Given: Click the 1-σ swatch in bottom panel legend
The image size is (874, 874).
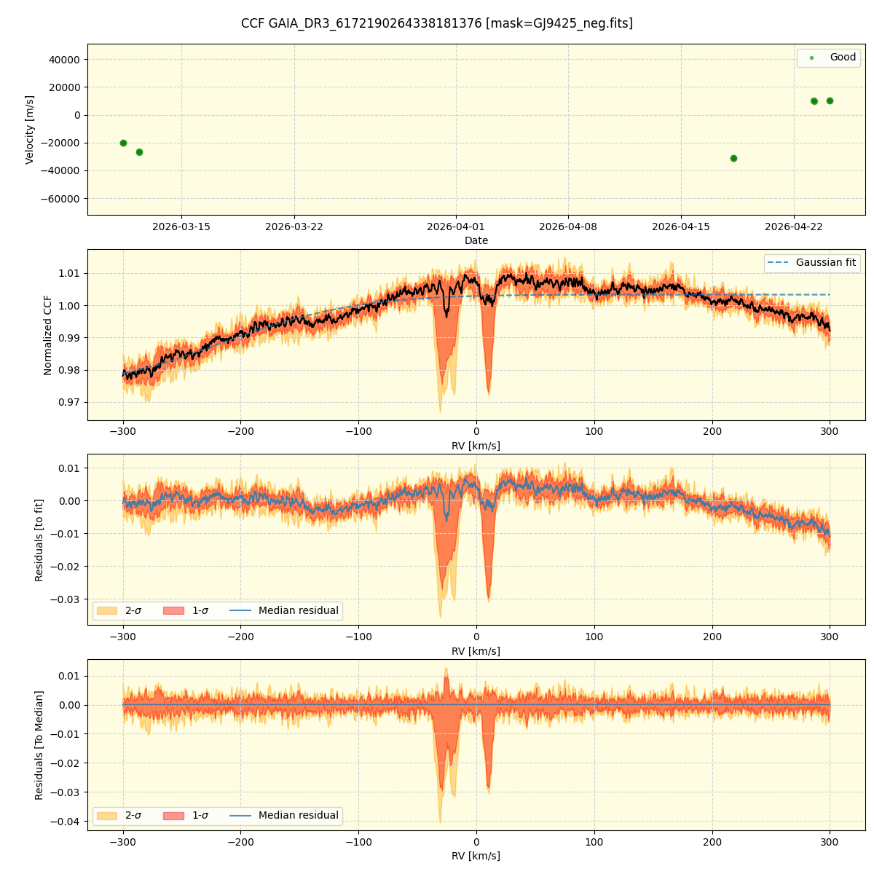Looking at the screenshot, I should 173,816.
